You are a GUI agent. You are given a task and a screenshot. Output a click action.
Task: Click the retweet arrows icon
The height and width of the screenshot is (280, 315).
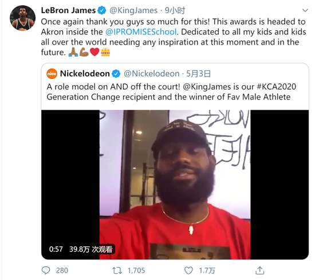pos(117,271)
